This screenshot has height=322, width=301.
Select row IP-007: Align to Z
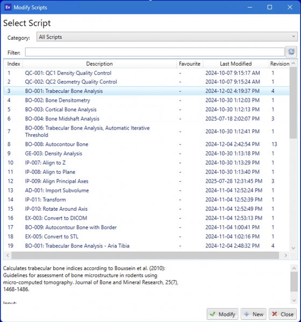coord(147,163)
